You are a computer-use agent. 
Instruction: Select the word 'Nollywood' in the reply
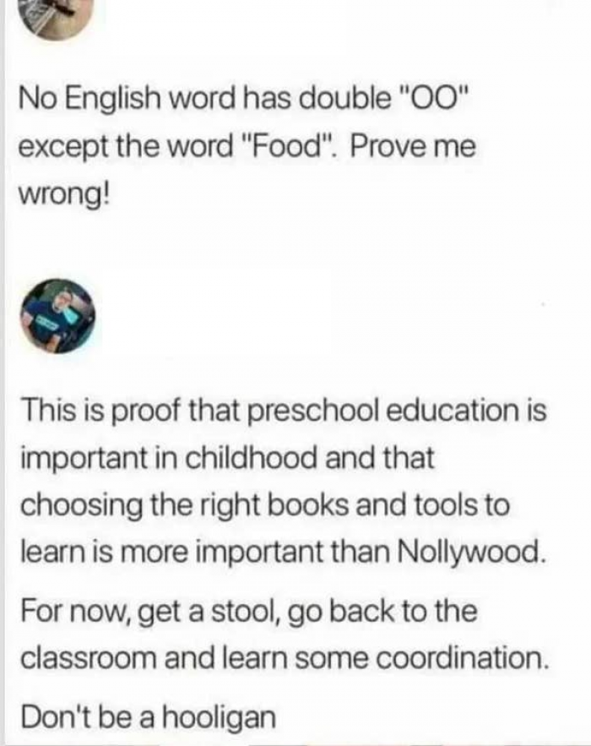pyautogui.click(x=469, y=552)
